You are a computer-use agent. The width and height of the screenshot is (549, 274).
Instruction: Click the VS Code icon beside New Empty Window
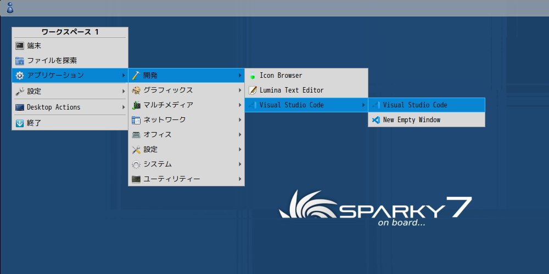[x=376, y=120]
